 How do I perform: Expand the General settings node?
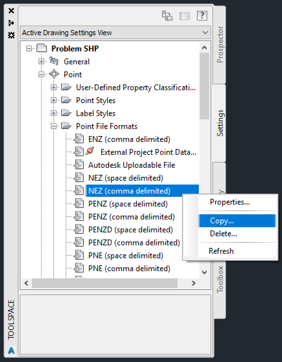tap(41, 62)
